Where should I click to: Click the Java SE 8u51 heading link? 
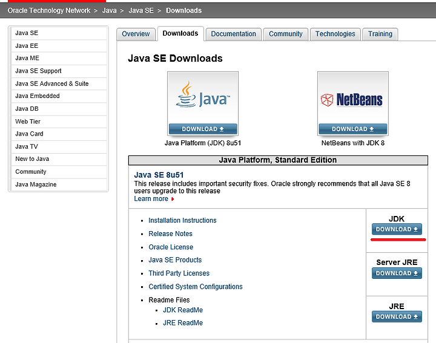pos(159,175)
